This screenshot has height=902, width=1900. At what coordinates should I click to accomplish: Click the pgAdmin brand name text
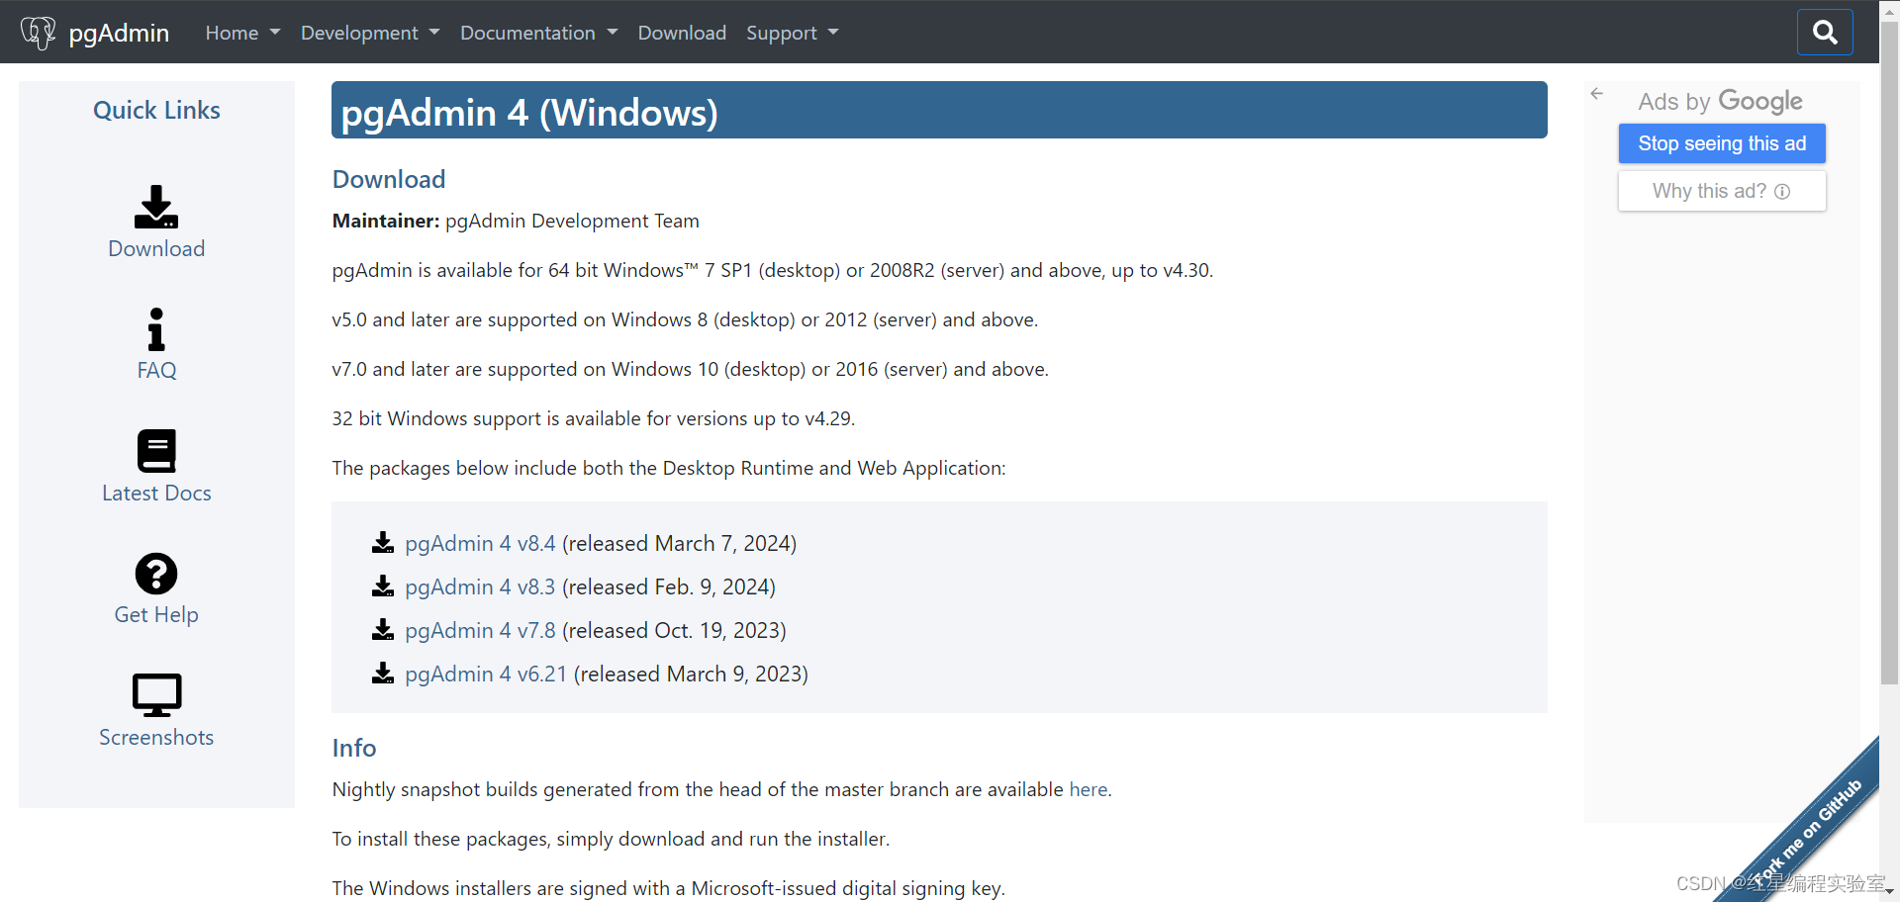coord(119,33)
